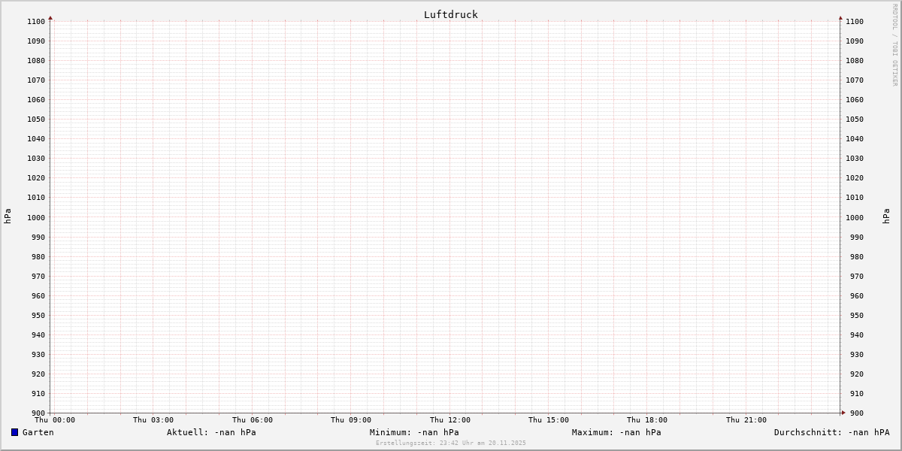Click the Durchschnitt value text

point(831,432)
